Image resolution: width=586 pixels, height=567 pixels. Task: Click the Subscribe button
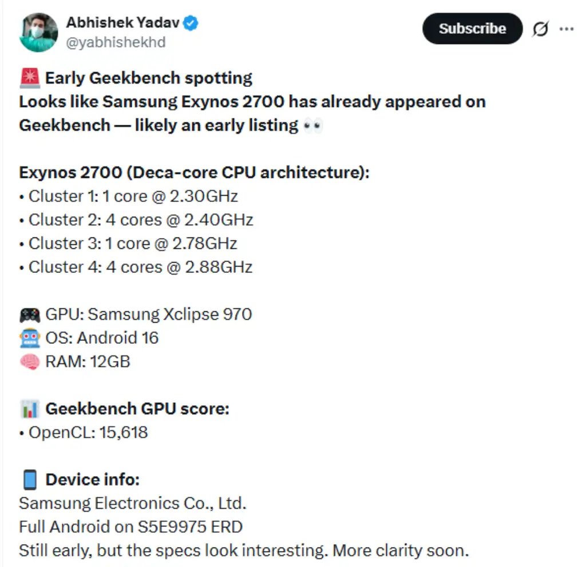point(472,29)
